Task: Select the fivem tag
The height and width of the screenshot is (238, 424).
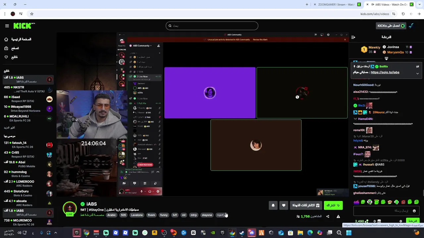Action: click(x=151, y=215)
